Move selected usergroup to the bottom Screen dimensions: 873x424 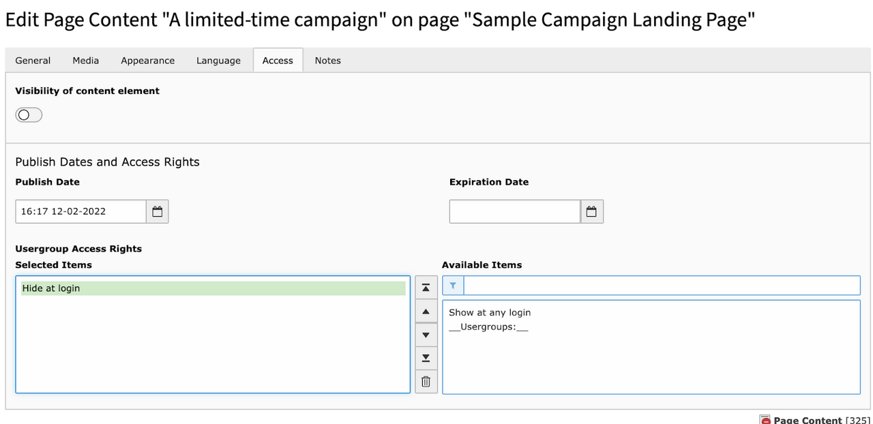(426, 358)
